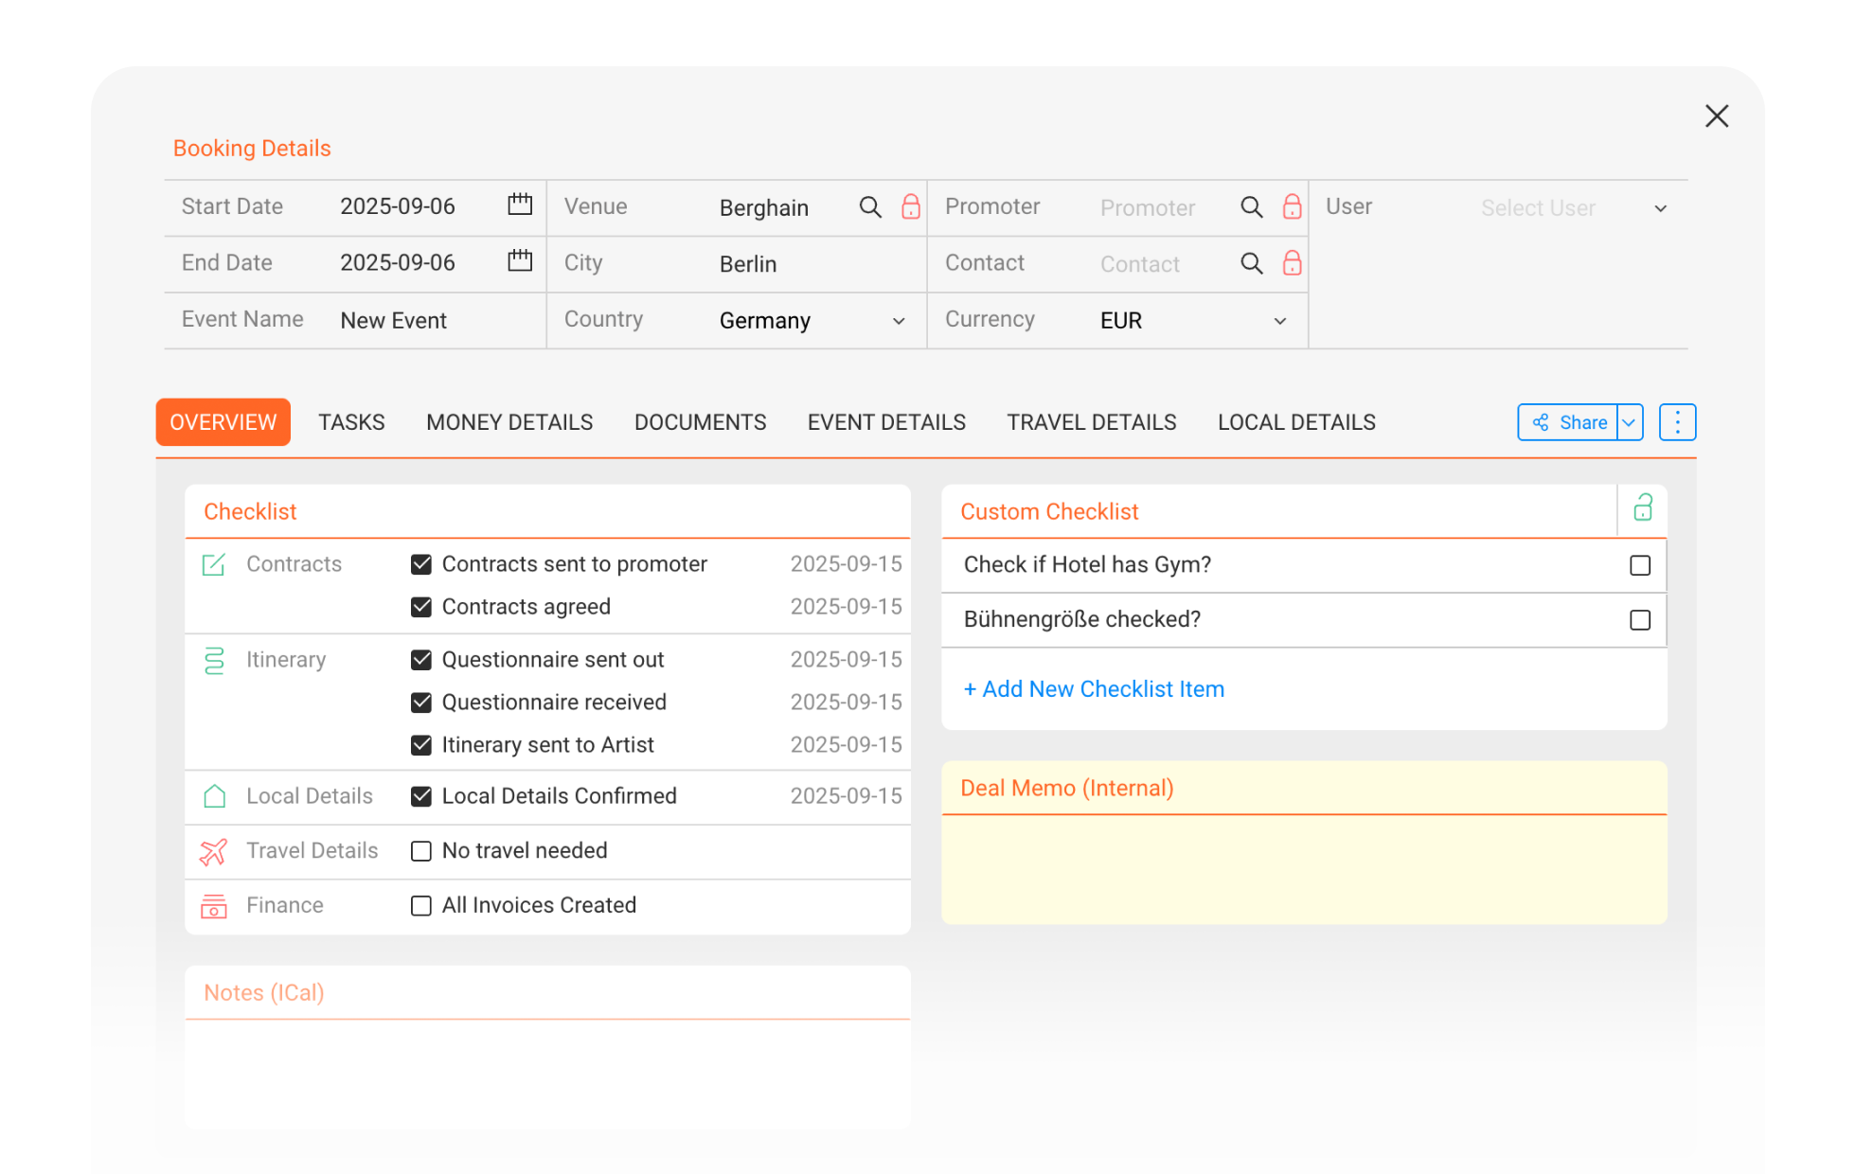Uncheck Contracts agreed checkbox
This screenshot has width=1856, height=1174.
click(x=421, y=607)
